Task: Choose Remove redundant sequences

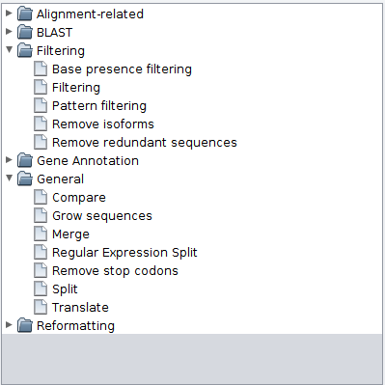Action: click(145, 143)
